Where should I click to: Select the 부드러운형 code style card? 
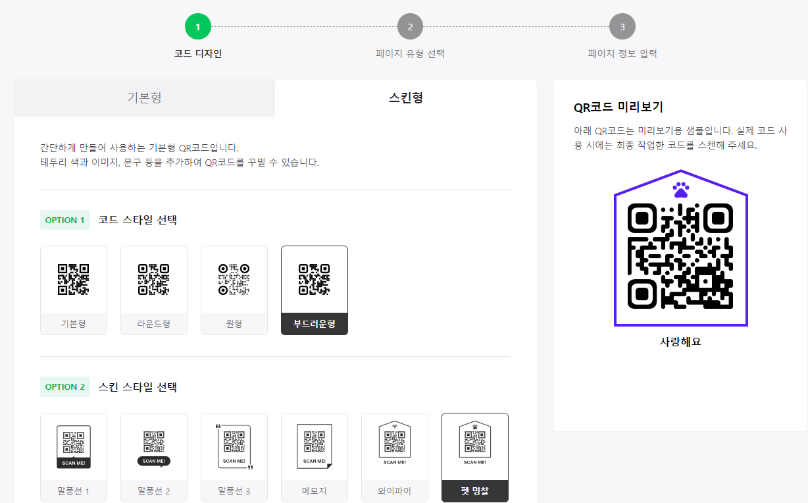(315, 290)
